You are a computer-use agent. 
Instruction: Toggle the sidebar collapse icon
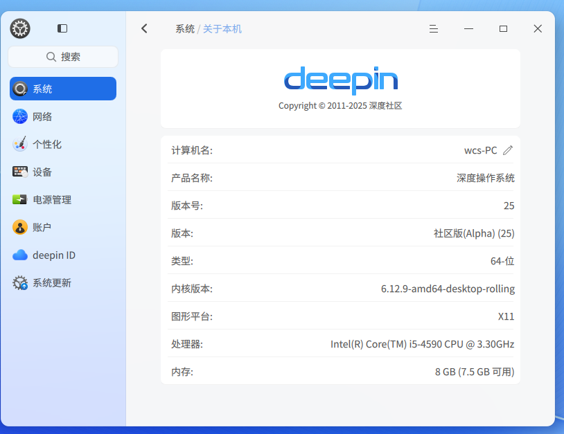tap(62, 28)
